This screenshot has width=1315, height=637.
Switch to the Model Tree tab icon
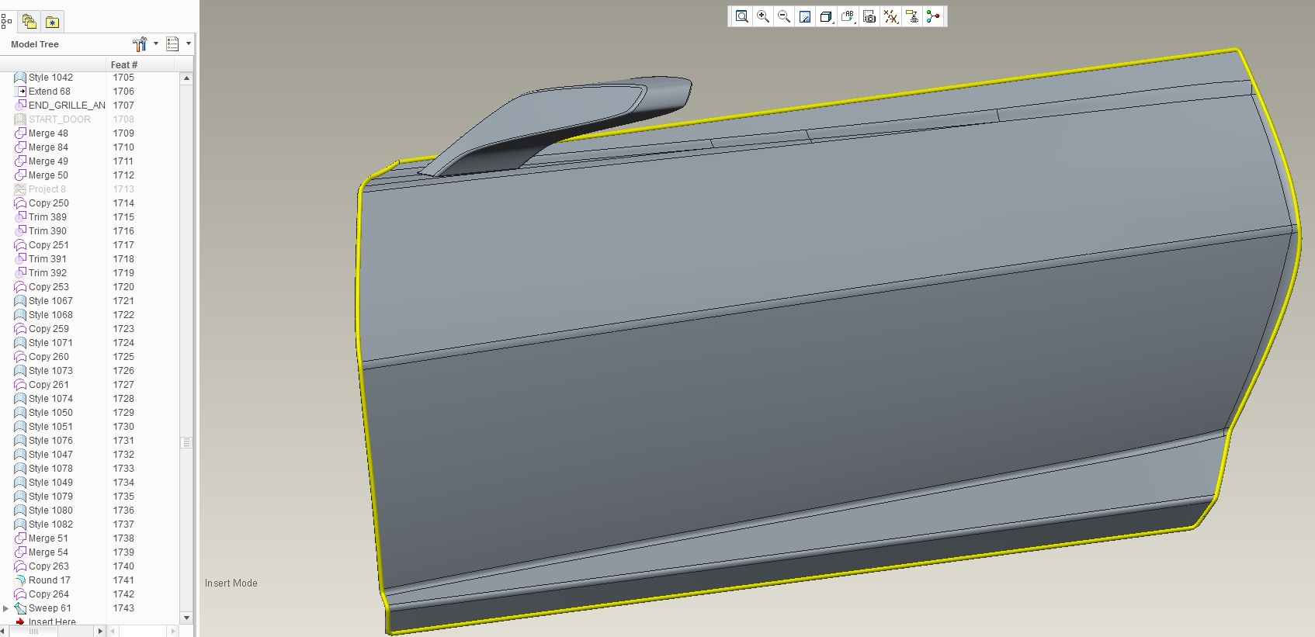point(6,22)
